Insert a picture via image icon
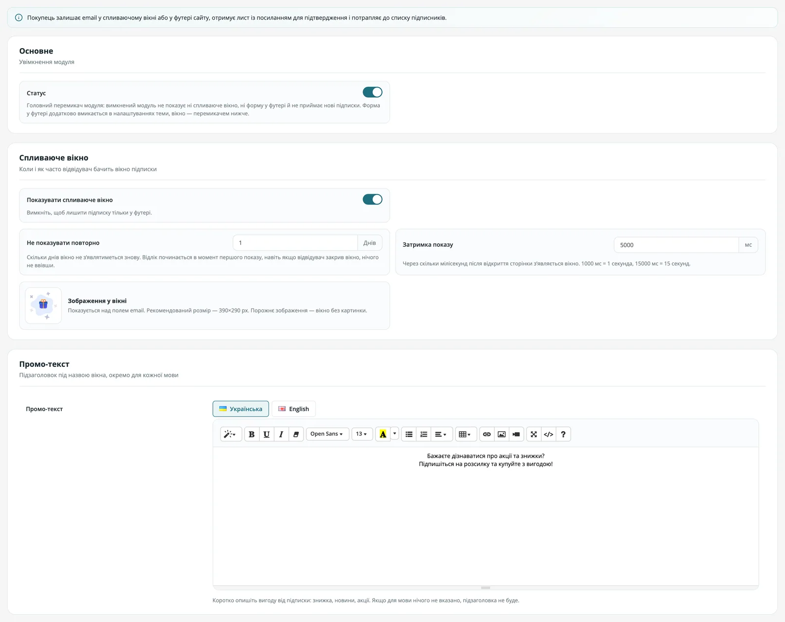 501,434
